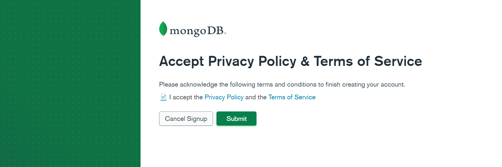This screenshot has width=502, height=167.
Task: Select the Accept Privacy Policy heading
Action: tap(290, 61)
